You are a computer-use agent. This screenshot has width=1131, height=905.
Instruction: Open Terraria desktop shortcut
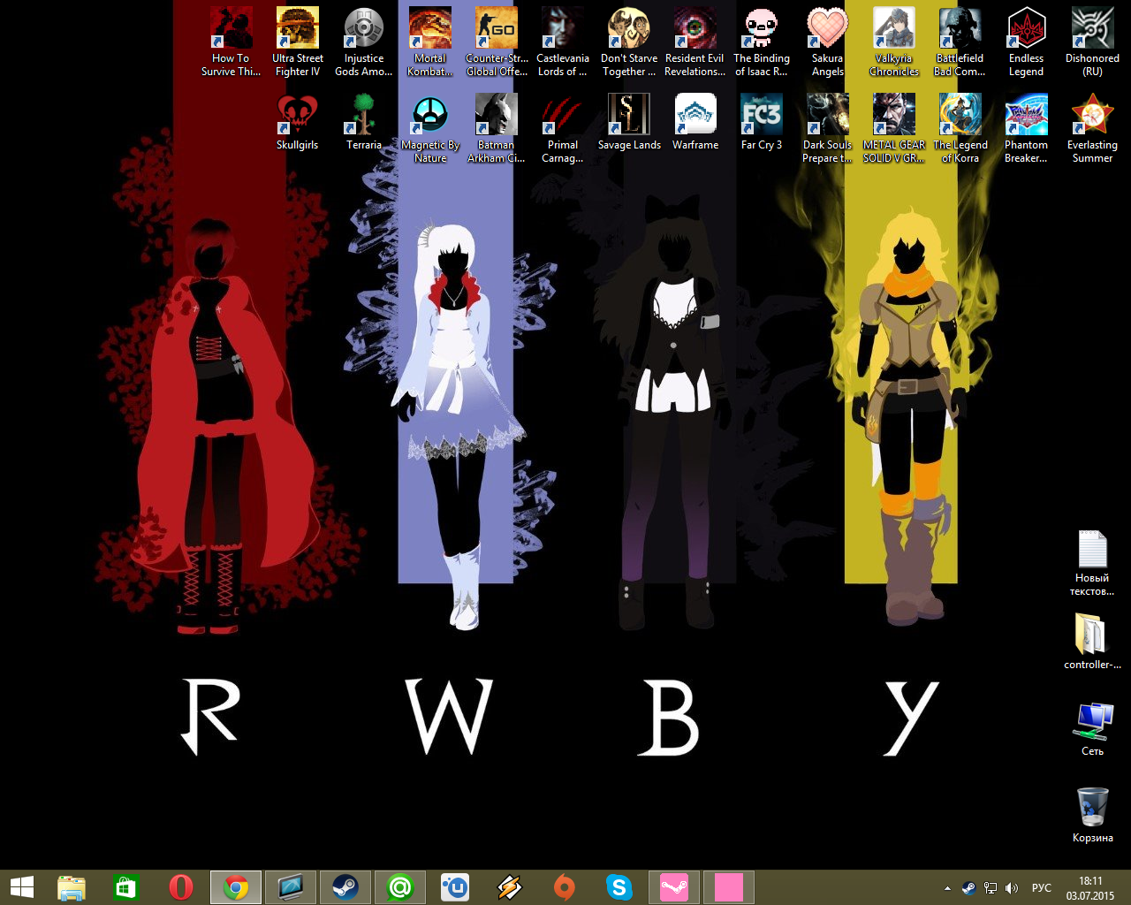364,123
